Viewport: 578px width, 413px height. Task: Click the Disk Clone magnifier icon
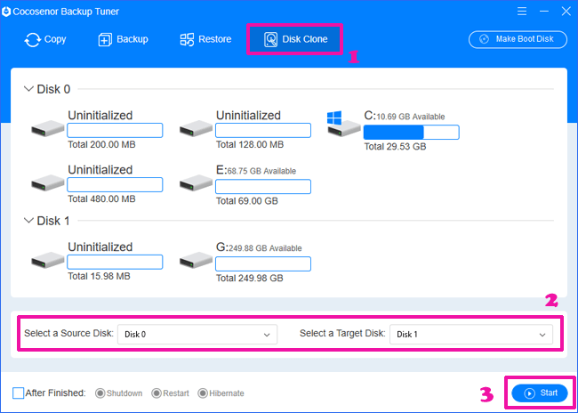(271, 39)
